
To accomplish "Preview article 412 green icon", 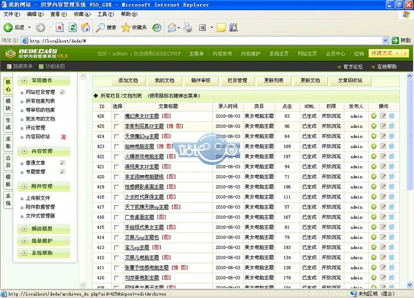I will coord(374,257).
